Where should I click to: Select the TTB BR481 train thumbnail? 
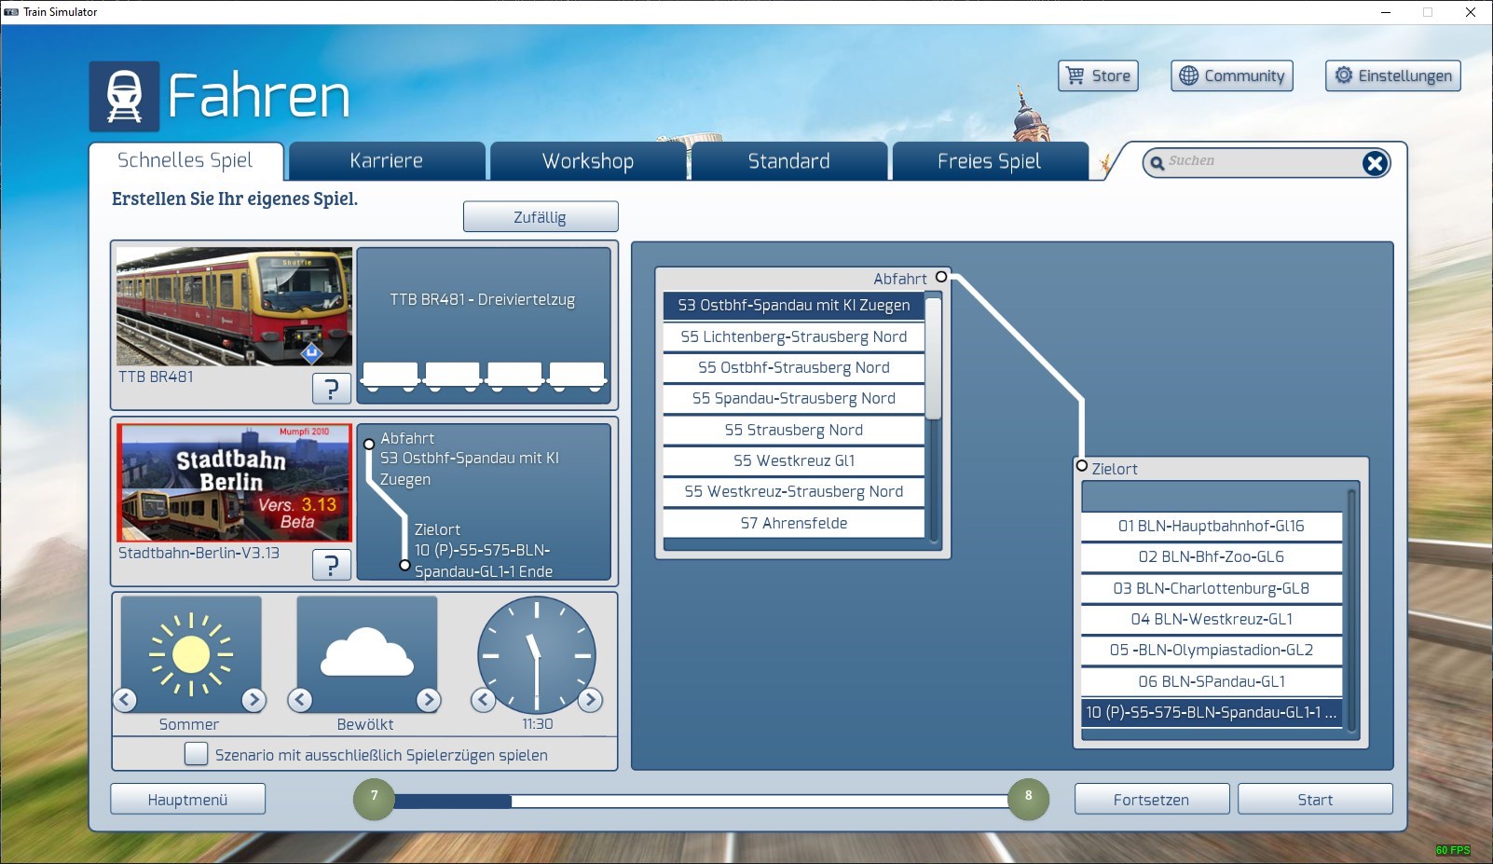234,307
